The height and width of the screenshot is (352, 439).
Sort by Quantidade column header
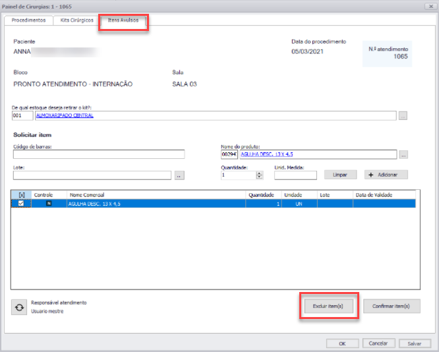(264, 195)
